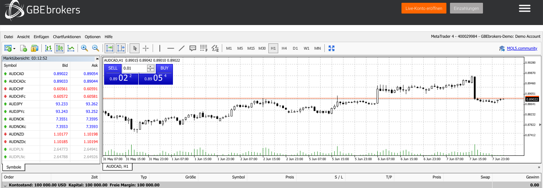543x188 pixels.
Task: Open the new order icon with dollar sign
Action: tap(34, 48)
